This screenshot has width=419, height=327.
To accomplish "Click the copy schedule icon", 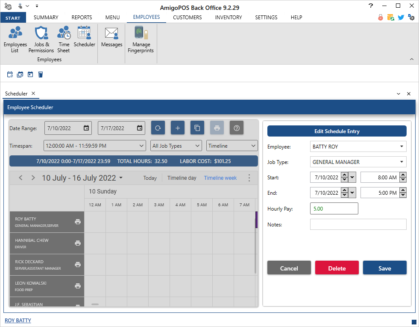I will pos(197,128).
